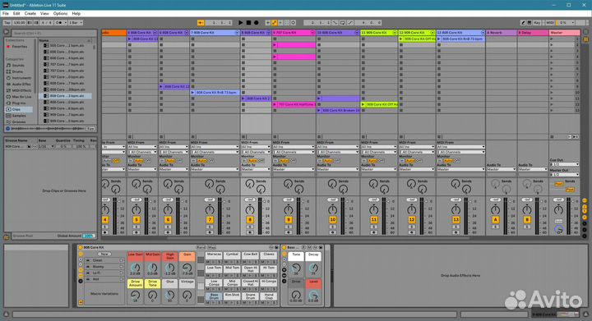Click New macro variation button
592x321 pixels.
(104, 254)
